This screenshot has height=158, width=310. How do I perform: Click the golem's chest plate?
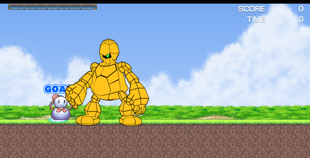pos(109,82)
